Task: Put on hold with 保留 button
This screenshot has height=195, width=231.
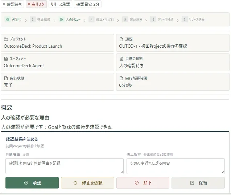Action: coord(198,183)
